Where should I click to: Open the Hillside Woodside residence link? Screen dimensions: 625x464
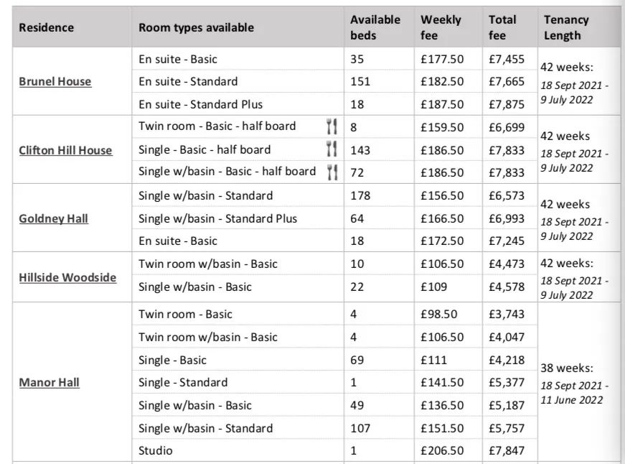67,277
